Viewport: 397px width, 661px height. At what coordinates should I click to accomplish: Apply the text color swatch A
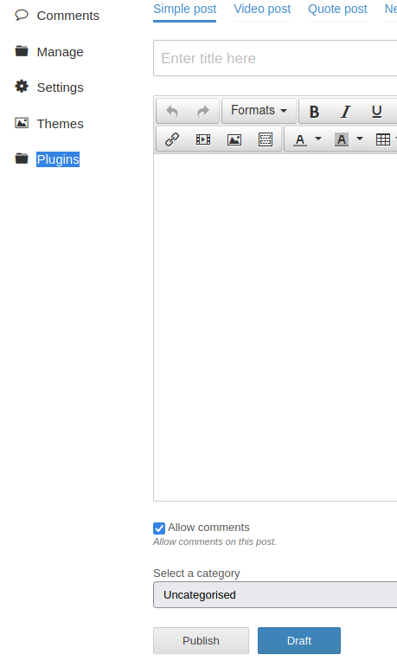tap(300, 139)
